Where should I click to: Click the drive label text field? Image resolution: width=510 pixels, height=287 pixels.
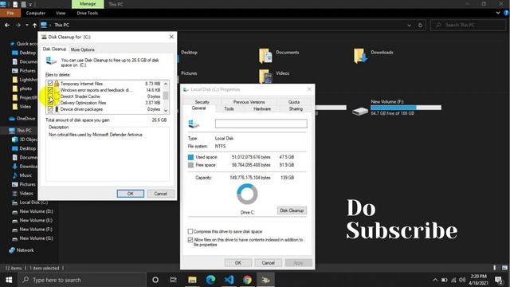pyautogui.click(x=261, y=124)
